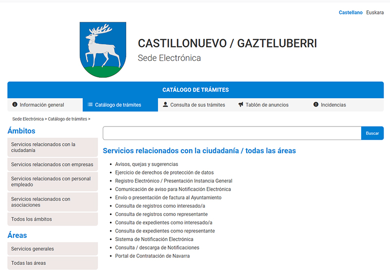Switch language to Castellano
Viewport: 390px width, 270px height.
tap(351, 13)
